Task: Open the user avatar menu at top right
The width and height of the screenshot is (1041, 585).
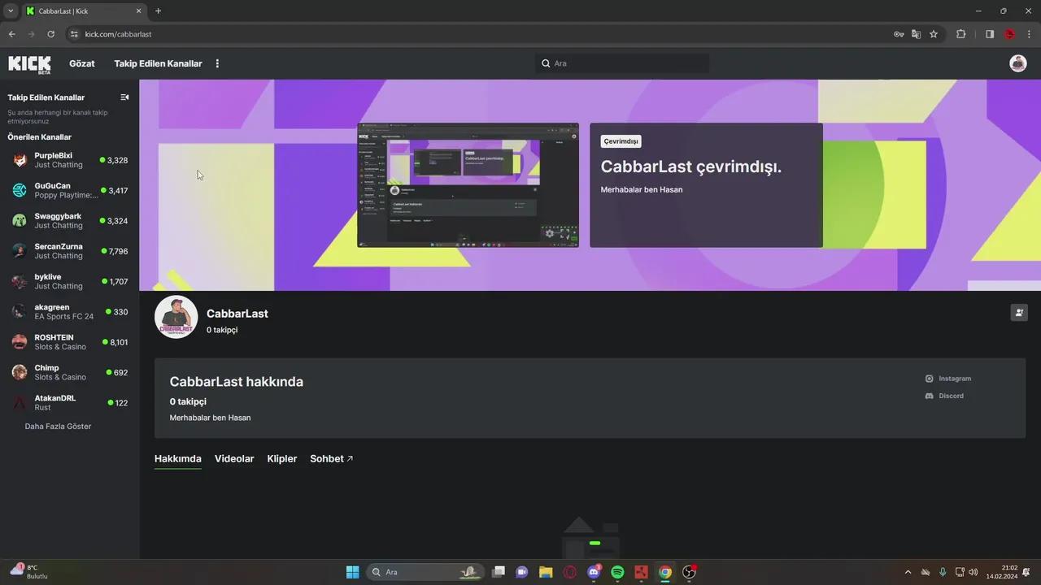Action: pos(1018,63)
